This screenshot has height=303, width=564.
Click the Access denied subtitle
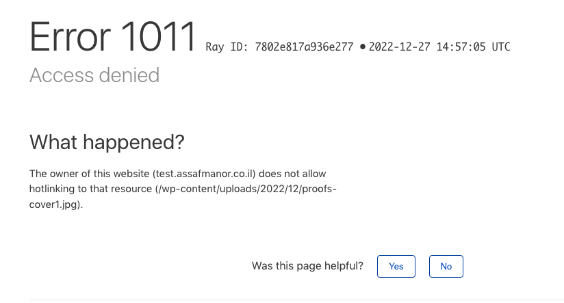click(94, 75)
